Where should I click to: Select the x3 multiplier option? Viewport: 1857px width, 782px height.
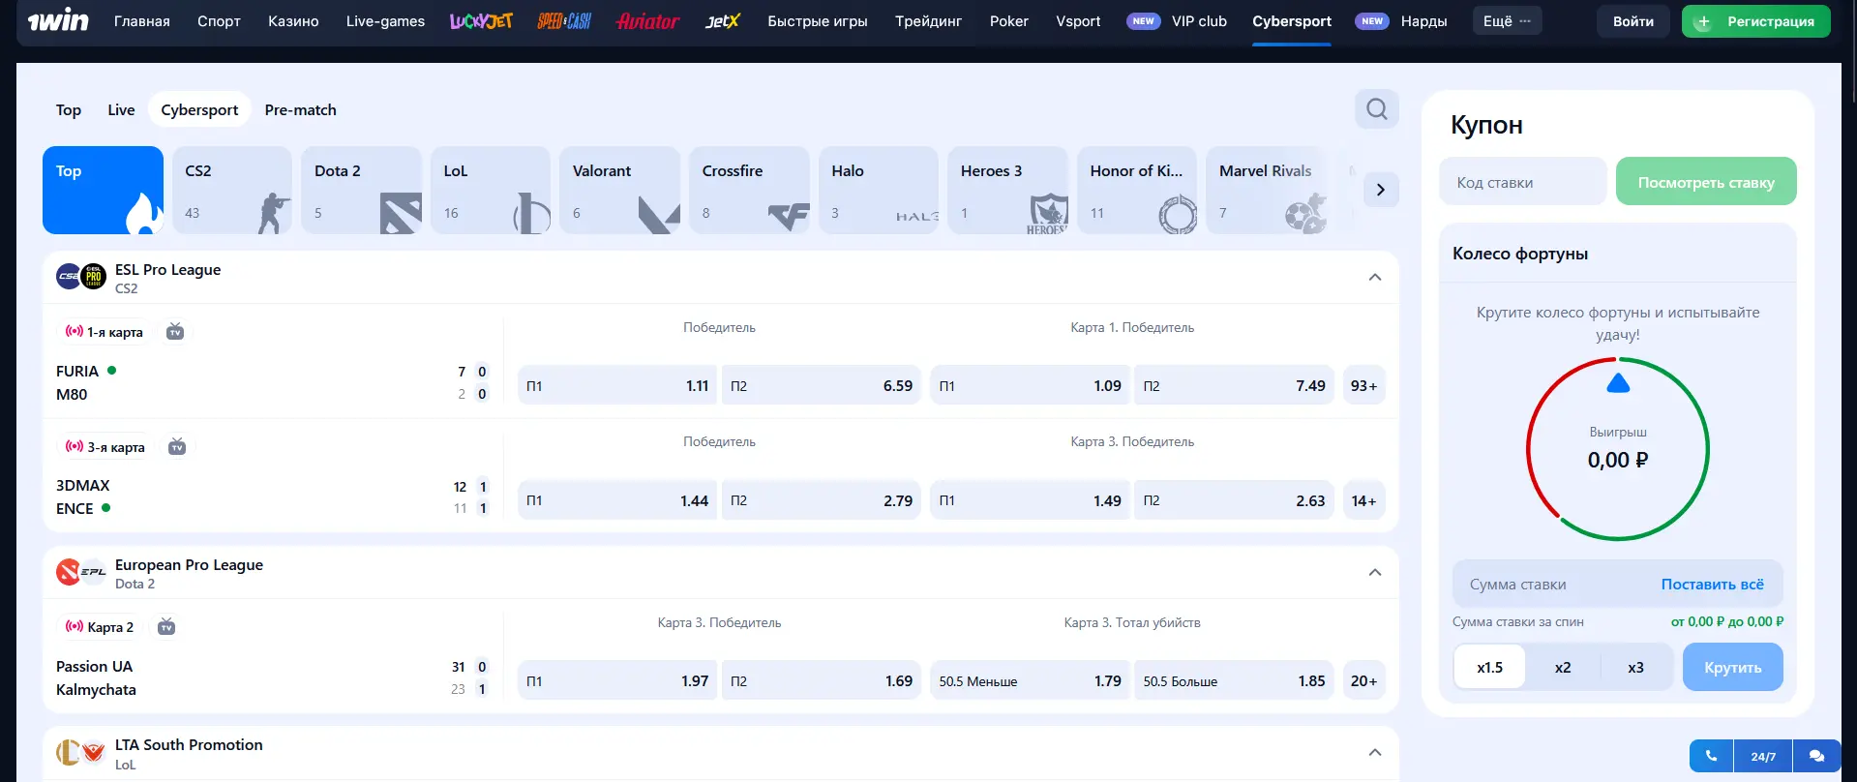point(1635,667)
